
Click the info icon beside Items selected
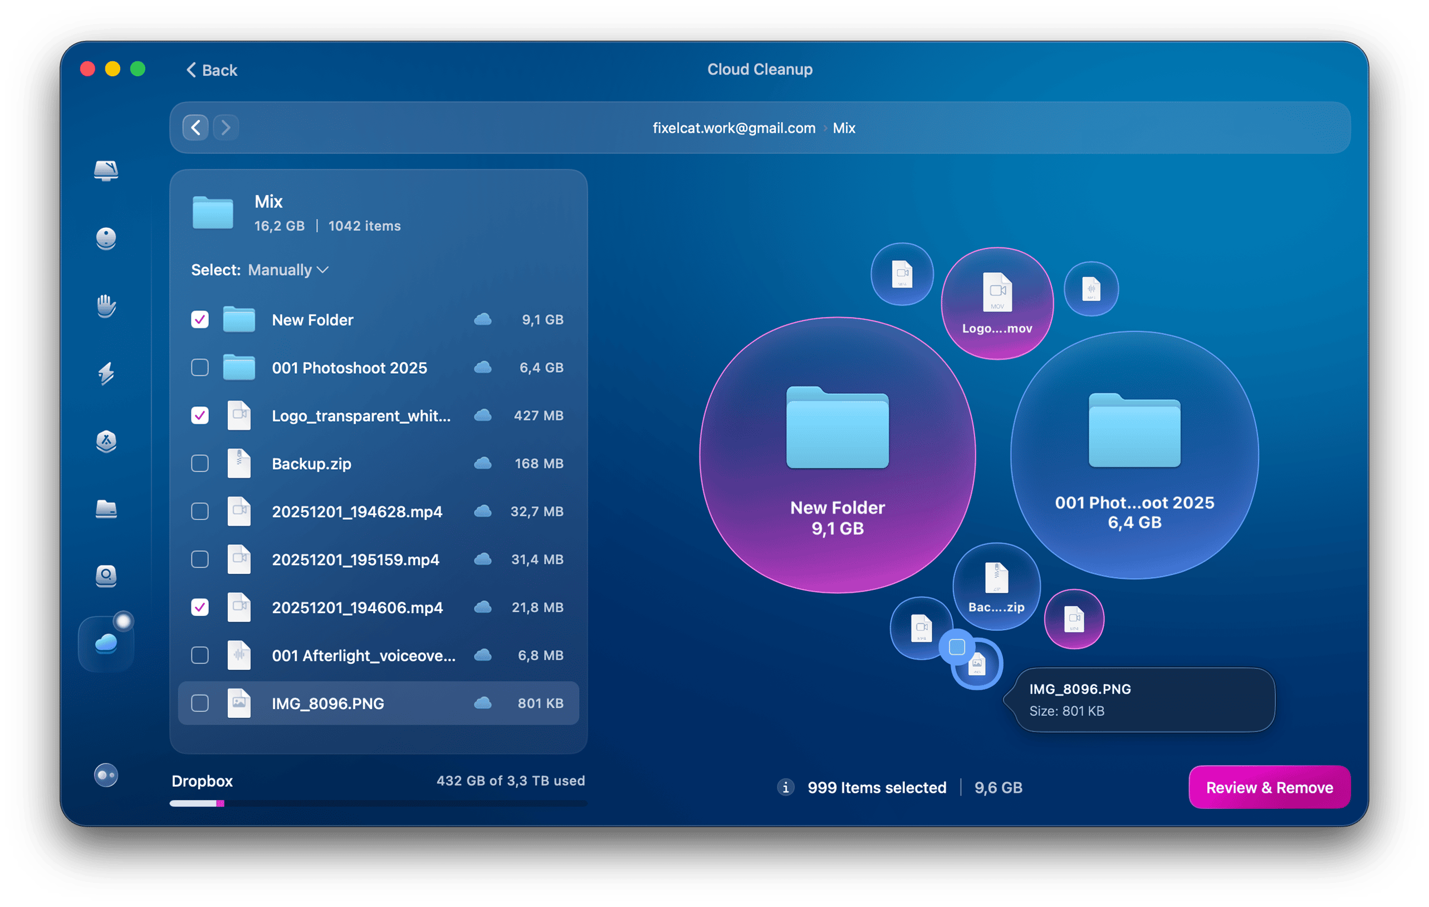(785, 787)
